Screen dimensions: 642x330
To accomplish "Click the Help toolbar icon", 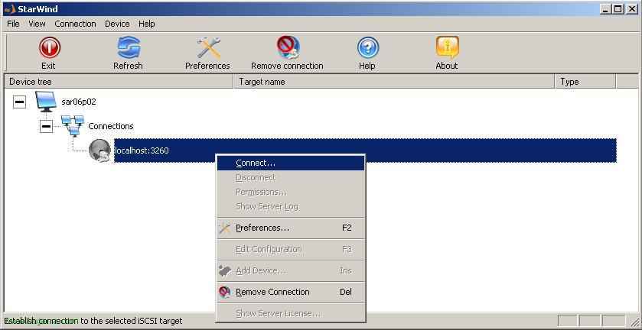I will [367, 47].
